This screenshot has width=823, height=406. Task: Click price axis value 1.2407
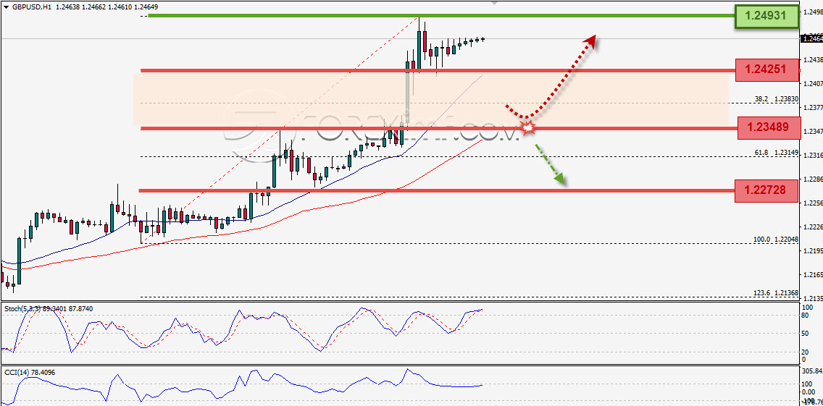[x=813, y=83]
